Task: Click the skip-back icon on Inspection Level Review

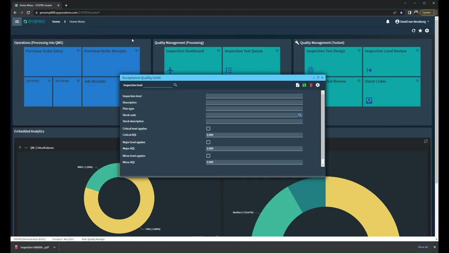Action: point(369,70)
